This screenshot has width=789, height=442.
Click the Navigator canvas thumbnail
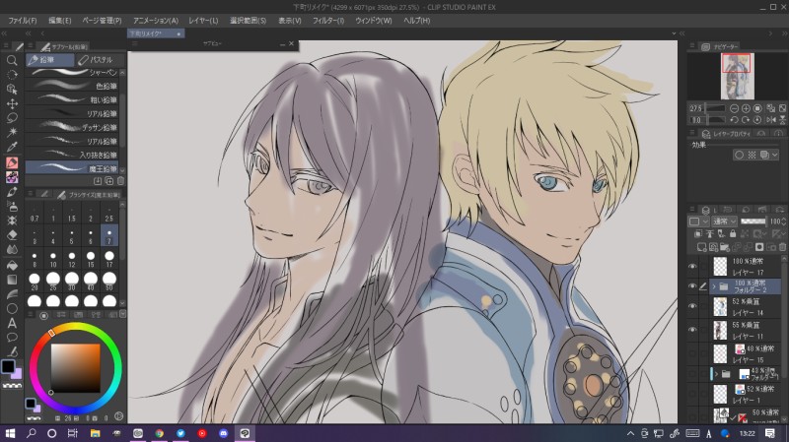coord(737,77)
